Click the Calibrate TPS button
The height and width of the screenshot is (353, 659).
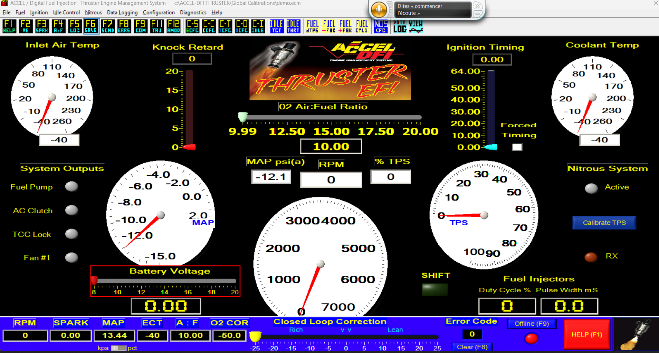604,223
